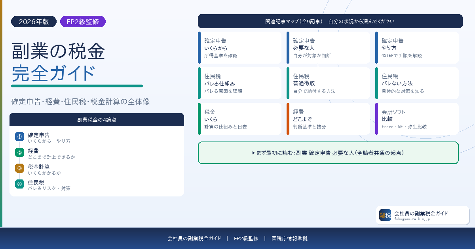475x249 pixels.
Task: Open the 住民税 普通徴収 article card
Action: click(328, 83)
